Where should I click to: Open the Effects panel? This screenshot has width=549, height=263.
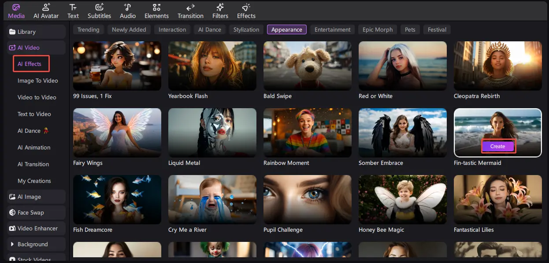(x=246, y=11)
